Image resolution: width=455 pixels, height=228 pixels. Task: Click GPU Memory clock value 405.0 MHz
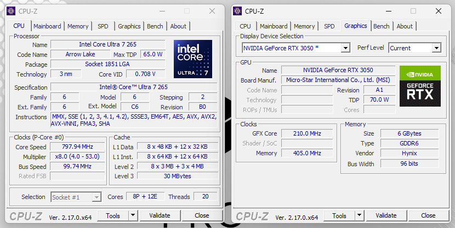pyautogui.click(x=307, y=153)
